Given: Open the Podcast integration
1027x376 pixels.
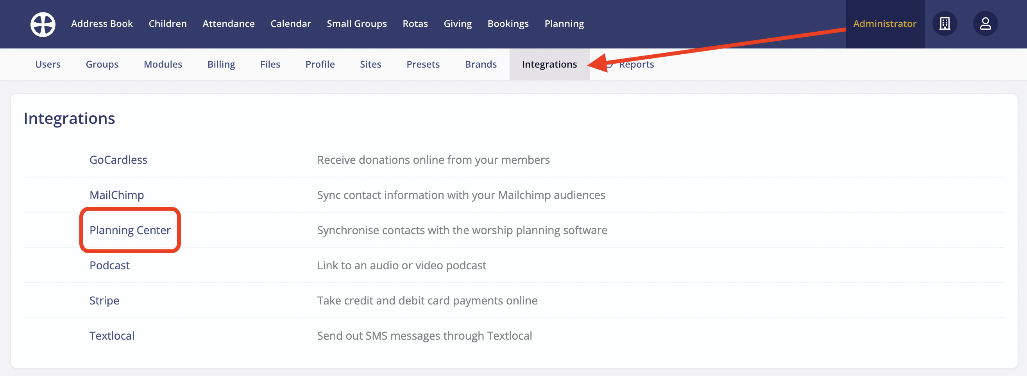Looking at the screenshot, I should 110,265.
